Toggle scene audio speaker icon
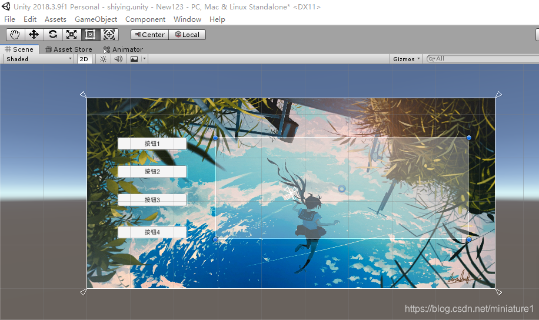This screenshot has height=320, width=539. (119, 59)
